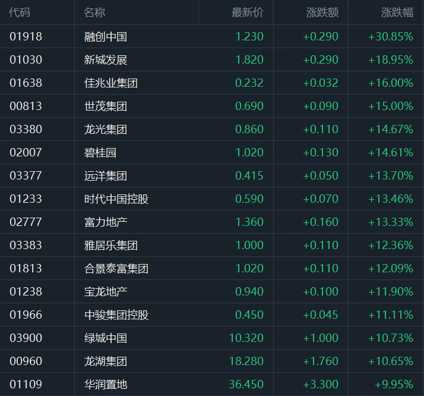The height and width of the screenshot is (396, 424).
Task: Select stock code 01109
Action: click(26, 384)
